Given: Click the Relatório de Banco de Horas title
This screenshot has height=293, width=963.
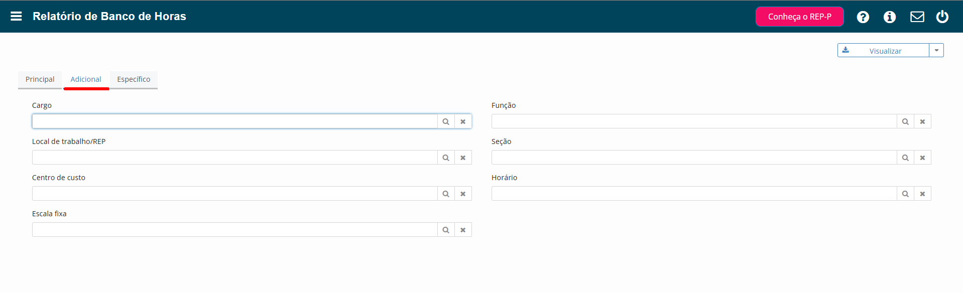Looking at the screenshot, I should 109,17.
